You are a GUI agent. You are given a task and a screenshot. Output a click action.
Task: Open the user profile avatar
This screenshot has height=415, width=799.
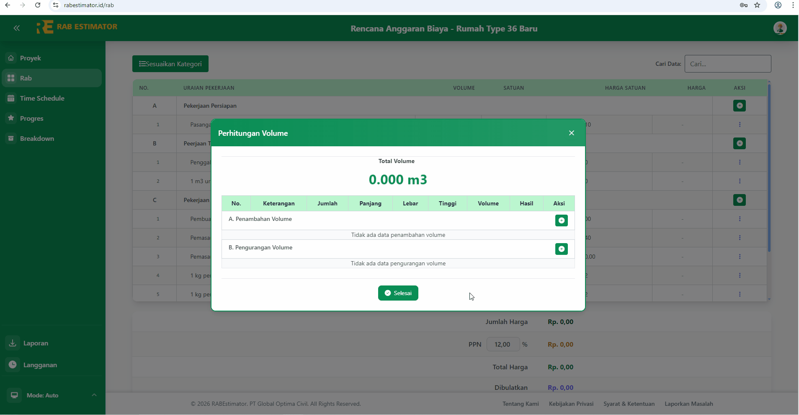pyautogui.click(x=781, y=28)
